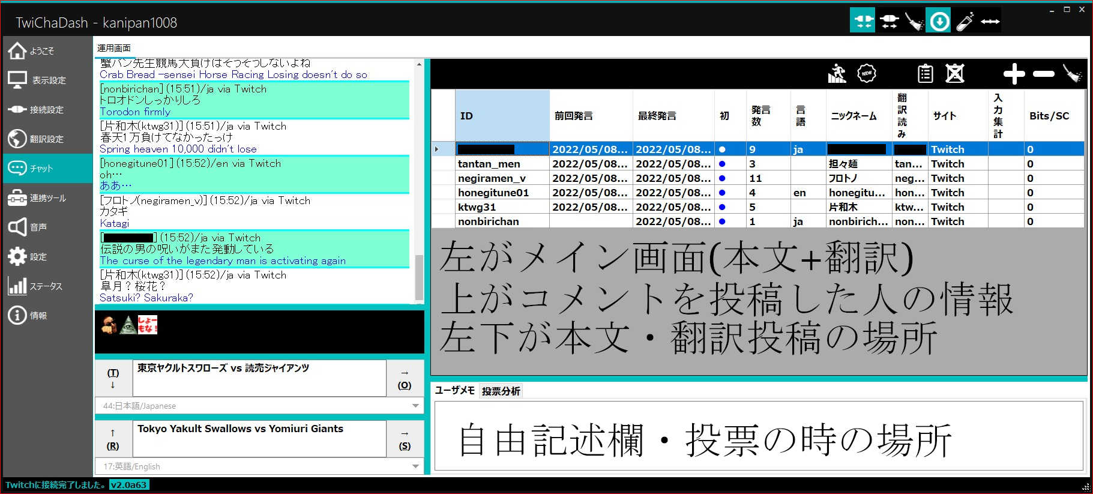Toggle the circled down-arrow auto-scroll icon

(939, 22)
